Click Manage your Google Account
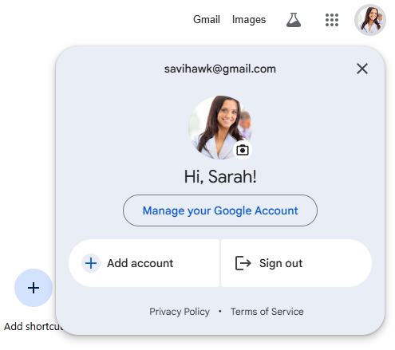 click(x=220, y=210)
